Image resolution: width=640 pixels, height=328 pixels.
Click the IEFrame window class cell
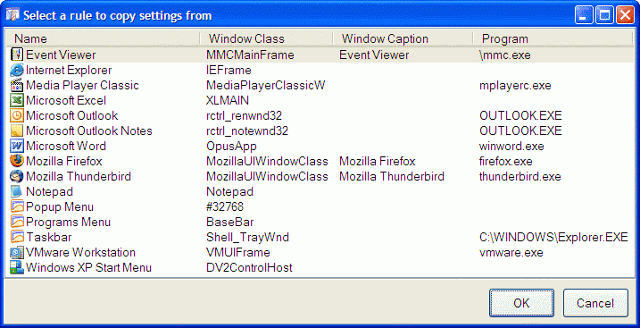(229, 71)
